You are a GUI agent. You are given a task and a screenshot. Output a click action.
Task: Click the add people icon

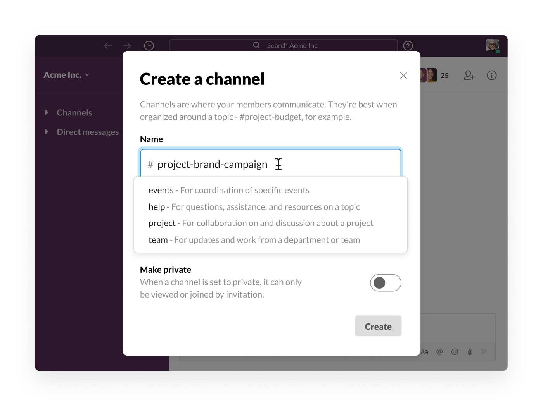pos(469,75)
